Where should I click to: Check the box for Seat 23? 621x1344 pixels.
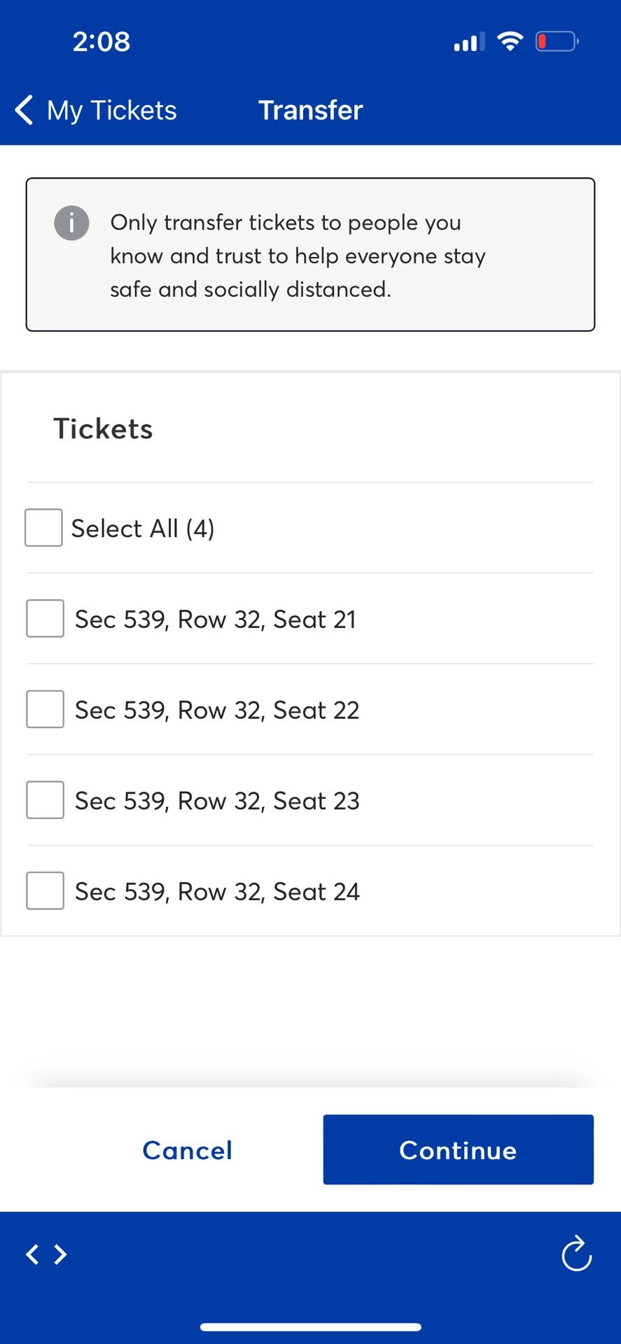[x=45, y=800]
